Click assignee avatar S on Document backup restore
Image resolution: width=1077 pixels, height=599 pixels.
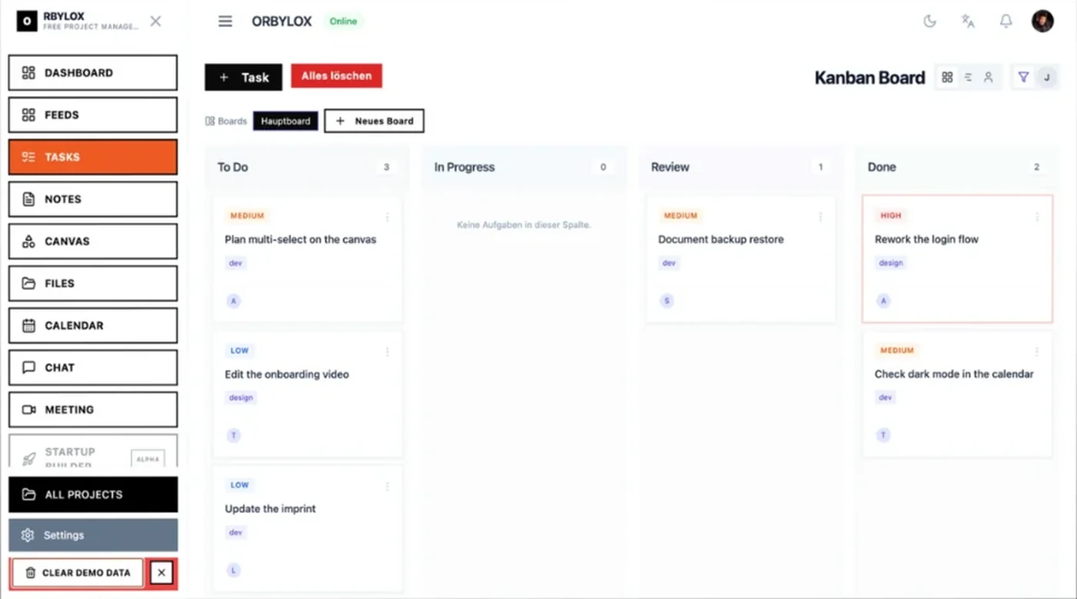(667, 301)
